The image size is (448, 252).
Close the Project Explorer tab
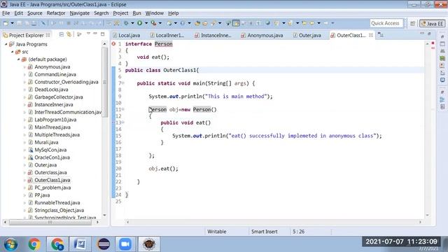pos(48,35)
